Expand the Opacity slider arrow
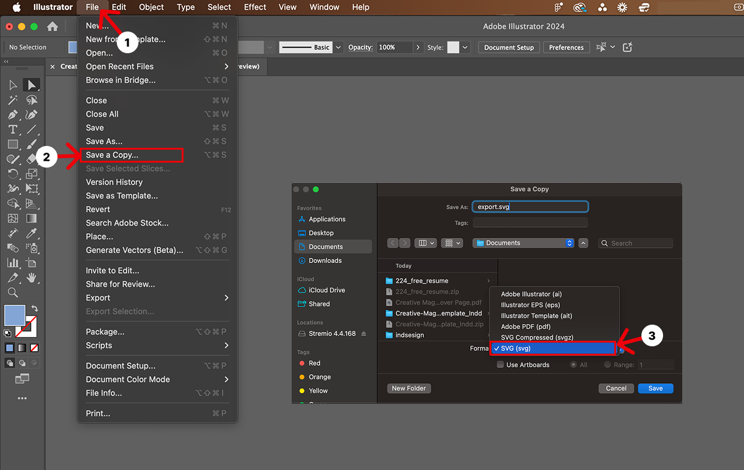Viewport: 744px width, 470px height. coord(418,47)
